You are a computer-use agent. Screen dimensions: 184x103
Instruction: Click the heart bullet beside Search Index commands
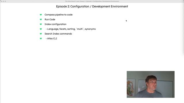click(41, 34)
